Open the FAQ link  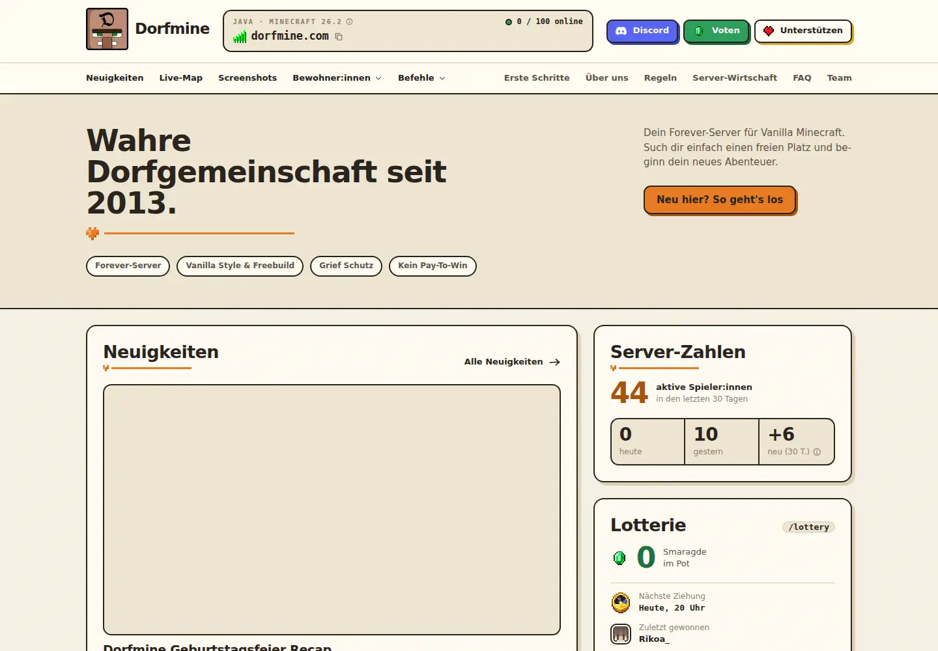pos(802,78)
